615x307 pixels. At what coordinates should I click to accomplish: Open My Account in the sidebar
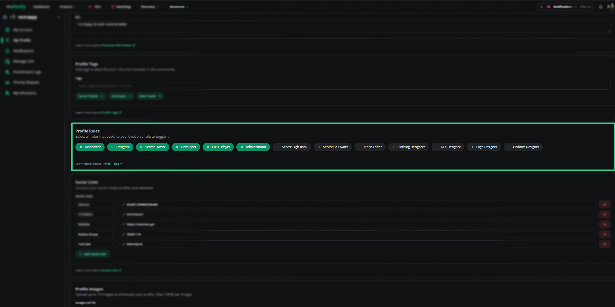click(23, 30)
